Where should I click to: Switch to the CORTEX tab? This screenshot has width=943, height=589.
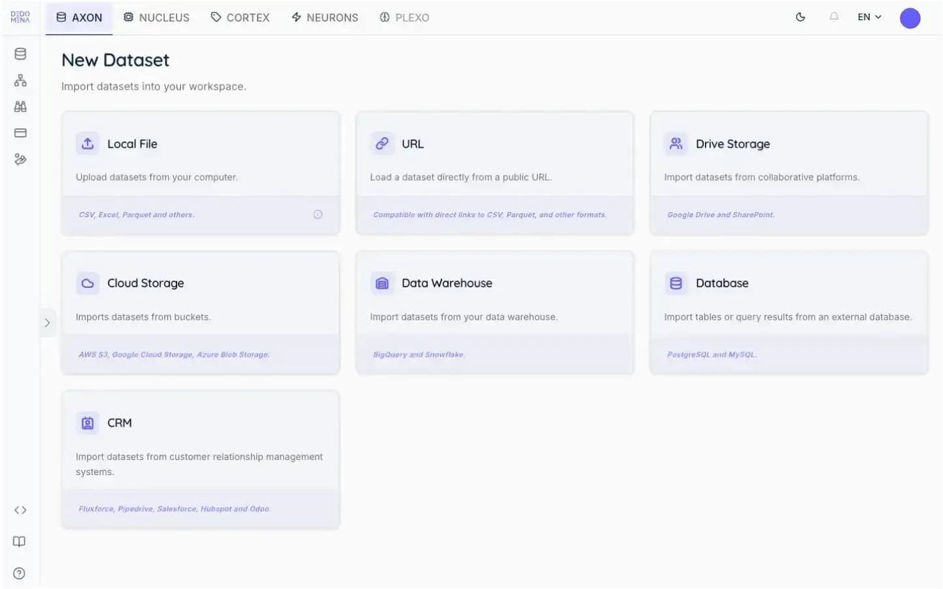pos(240,18)
